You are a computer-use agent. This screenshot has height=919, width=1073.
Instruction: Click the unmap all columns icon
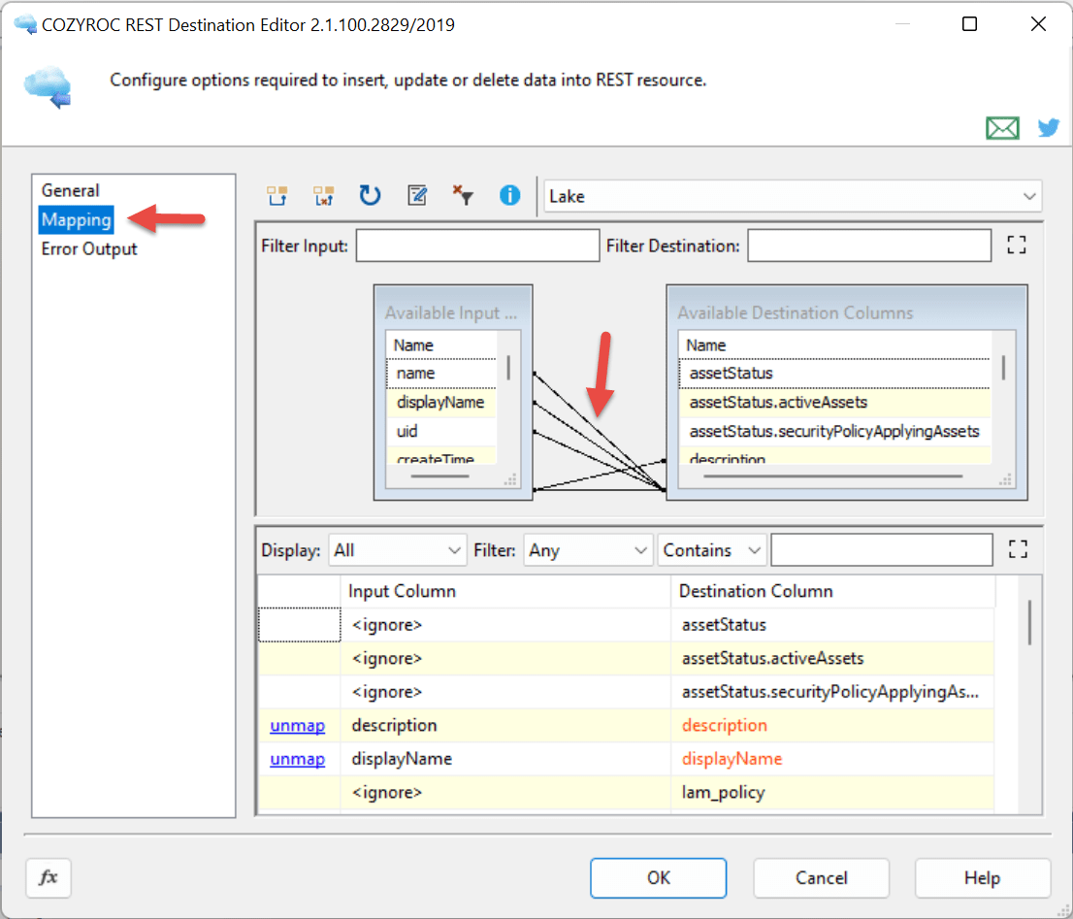tap(324, 196)
